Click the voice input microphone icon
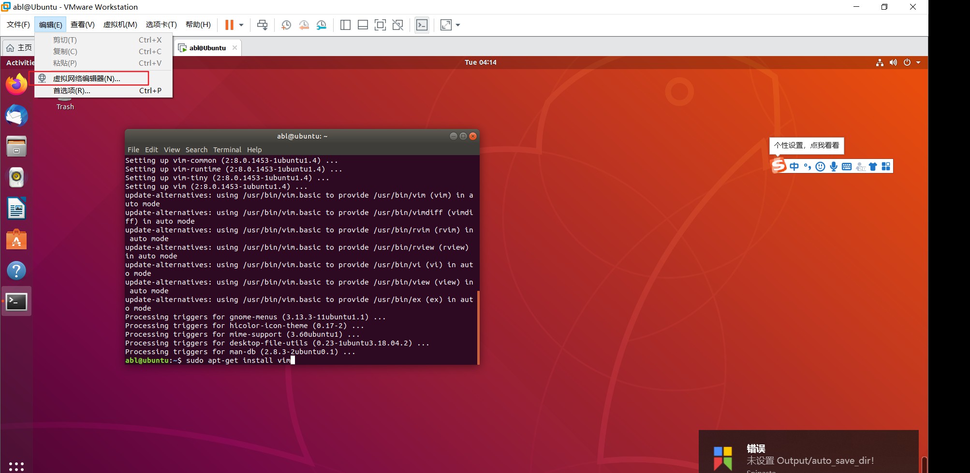The width and height of the screenshot is (970, 473). (x=834, y=167)
